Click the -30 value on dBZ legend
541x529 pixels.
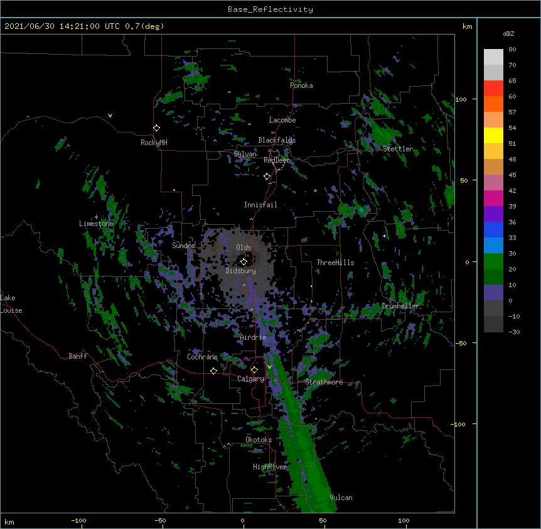(x=514, y=332)
